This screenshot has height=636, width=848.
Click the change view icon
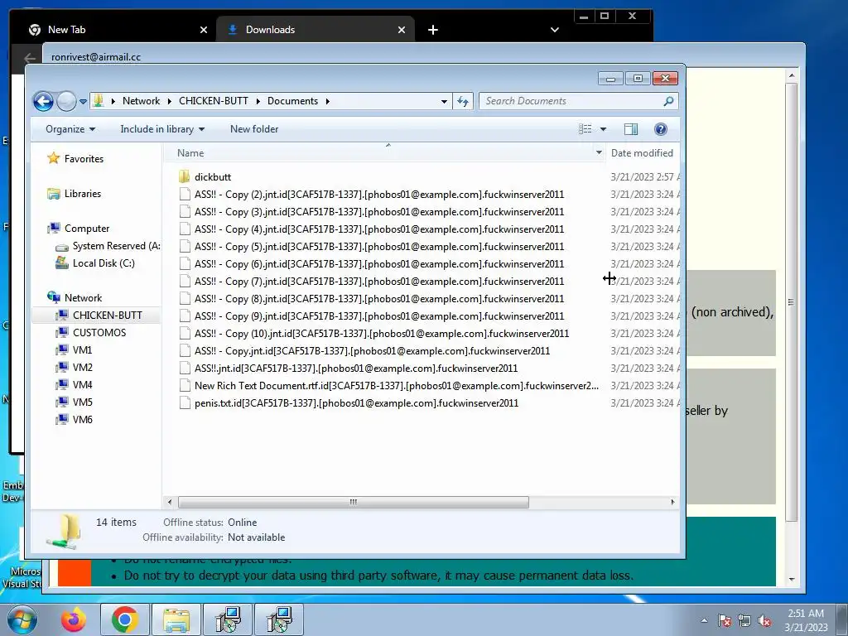click(585, 129)
